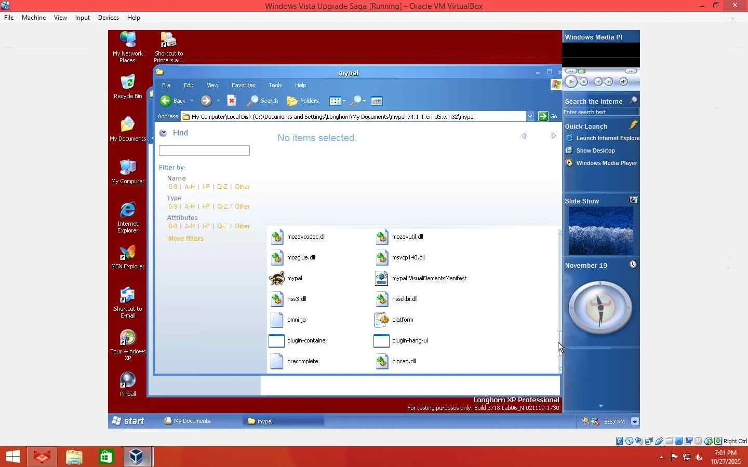Click the Forward arrow in Explorer toolbar
Image resolution: width=748 pixels, height=467 pixels.
point(206,101)
